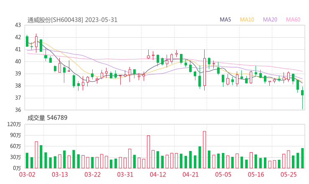309x184 pixels.
Task: Click the 37 price axis label
Action: [18, 98]
